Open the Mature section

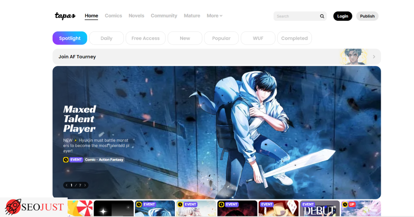pyautogui.click(x=192, y=16)
